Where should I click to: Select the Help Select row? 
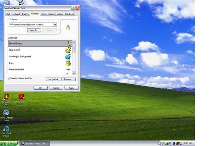[x=40, y=50]
